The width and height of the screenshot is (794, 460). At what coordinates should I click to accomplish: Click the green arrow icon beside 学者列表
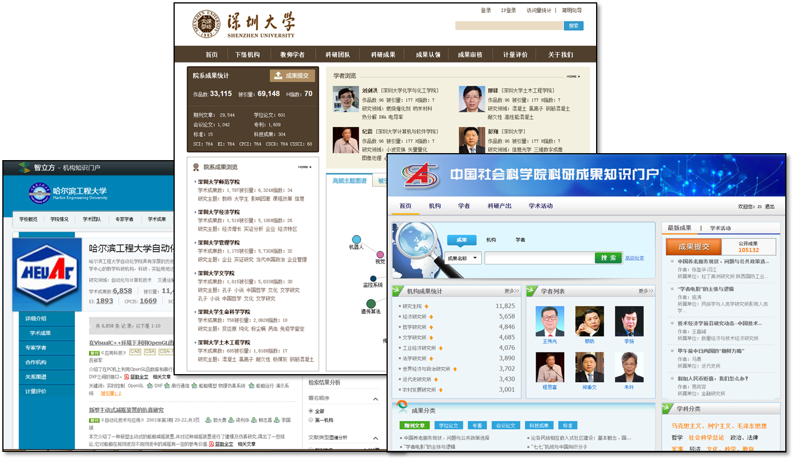(x=533, y=291)
